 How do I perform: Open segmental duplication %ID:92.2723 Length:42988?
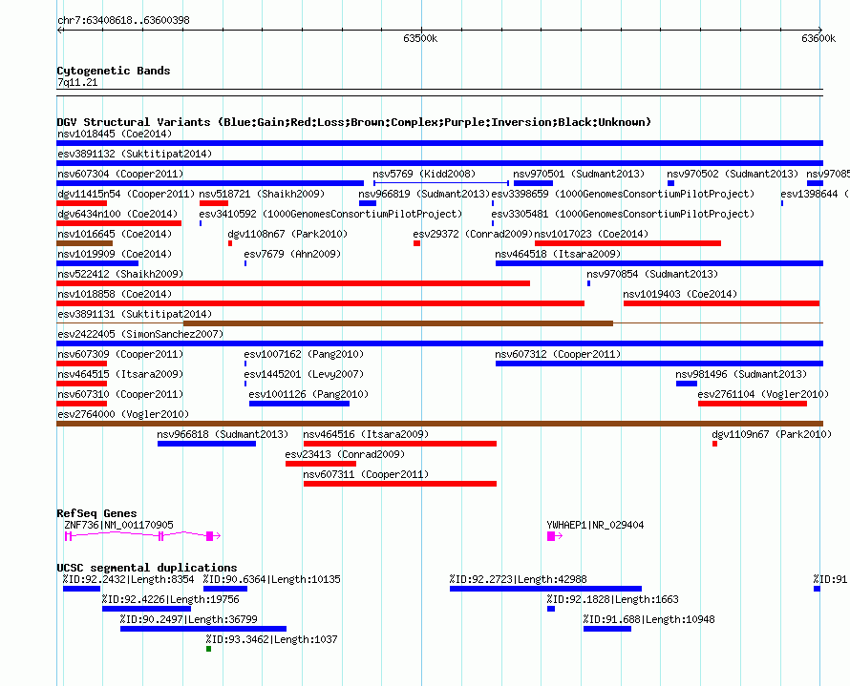(545, 589)
